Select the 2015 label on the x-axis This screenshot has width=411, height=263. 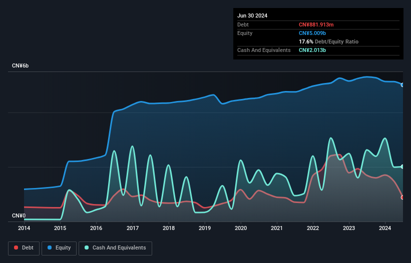click(60, 228)
